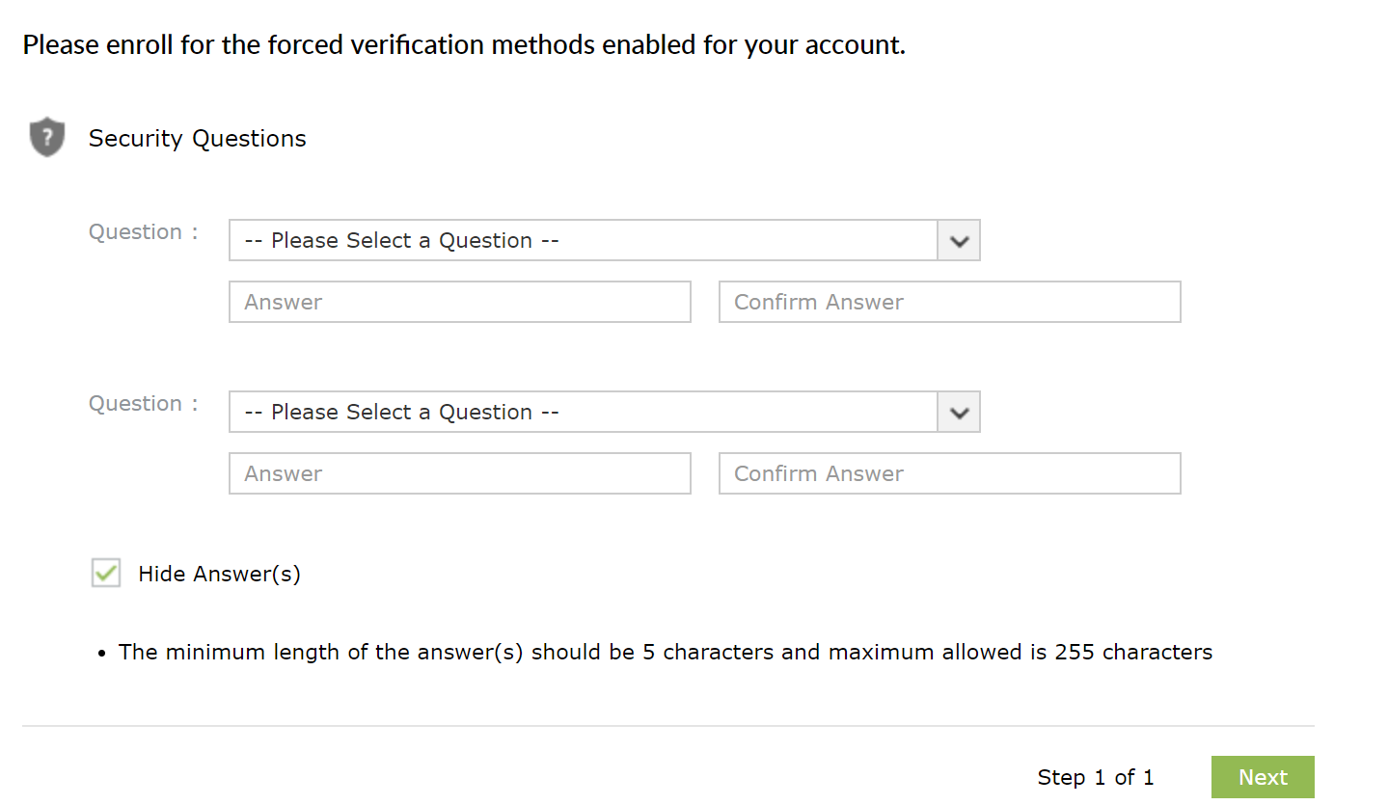Click the answer length requirement note
Image resolution: width=1388 pixels, height=805 pixels.
(x=666, y=653)
